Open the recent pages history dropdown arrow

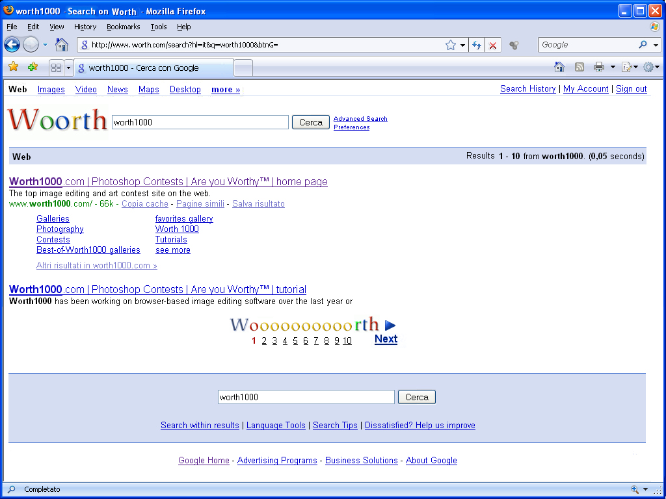(x=45, y=45)
